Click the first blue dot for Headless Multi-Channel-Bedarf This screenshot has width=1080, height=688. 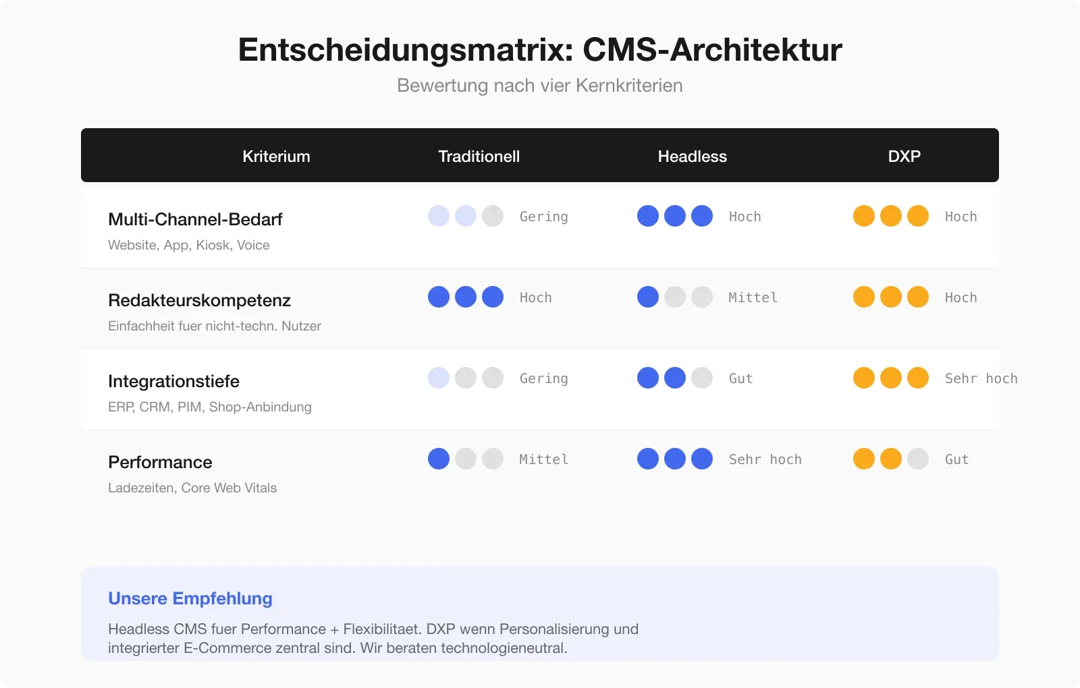point(648,216)
